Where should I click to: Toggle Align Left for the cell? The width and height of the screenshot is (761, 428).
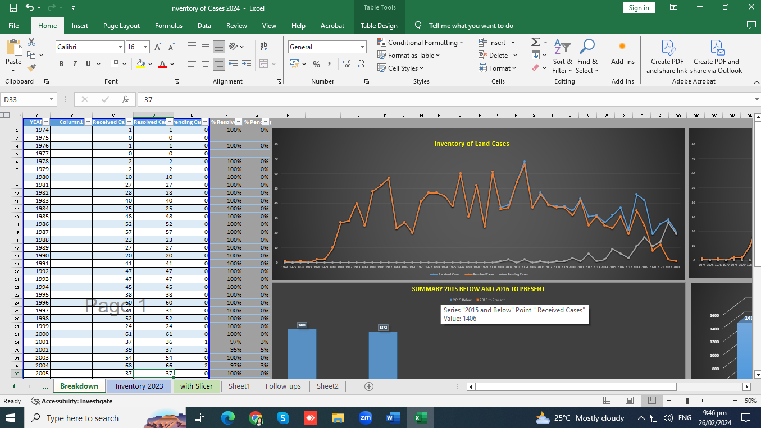click(x=192, y=64)
